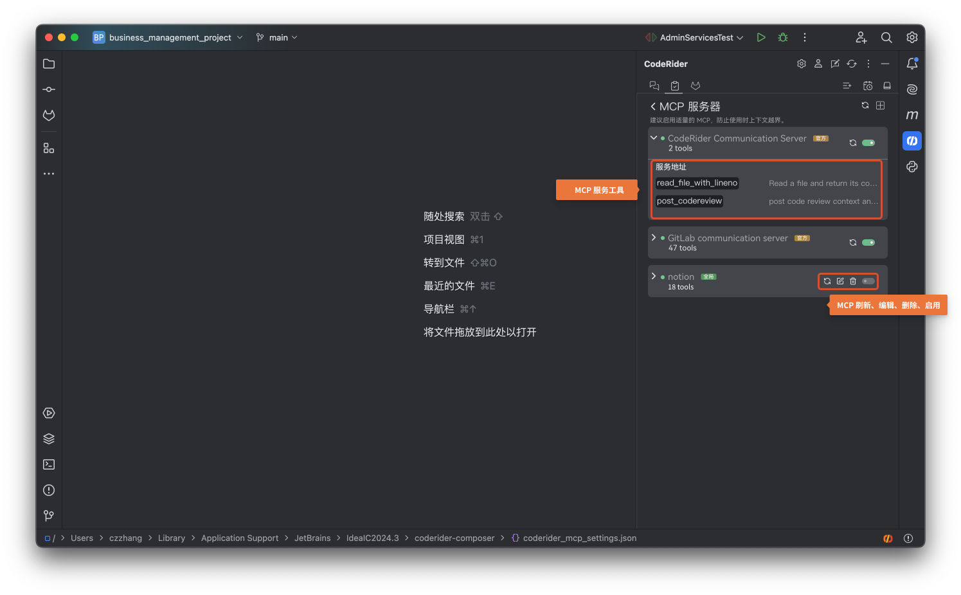Viewport: 961px width, 595px height.
Task: Click the CodeRider device icon next to history
Action: click(887, 86)
